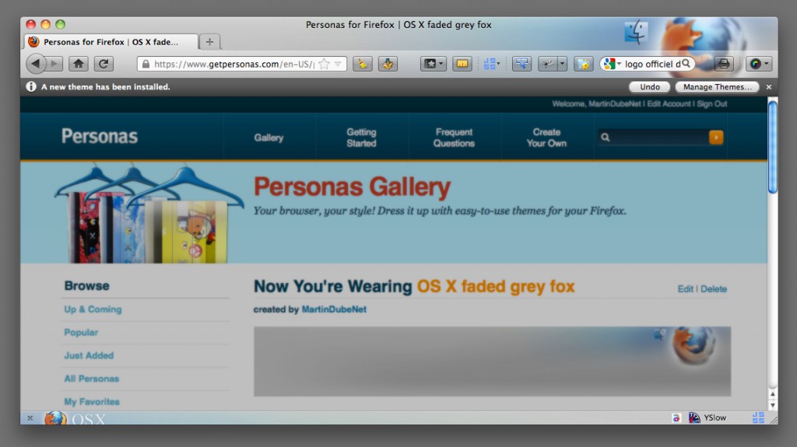Click the Edit link for this persona
The height and width of the screenshot is (447, 797).
point(685,289)
